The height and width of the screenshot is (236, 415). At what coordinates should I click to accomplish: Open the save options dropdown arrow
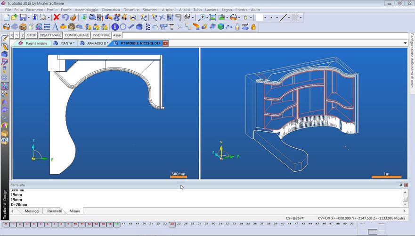[x=29, y=18]
